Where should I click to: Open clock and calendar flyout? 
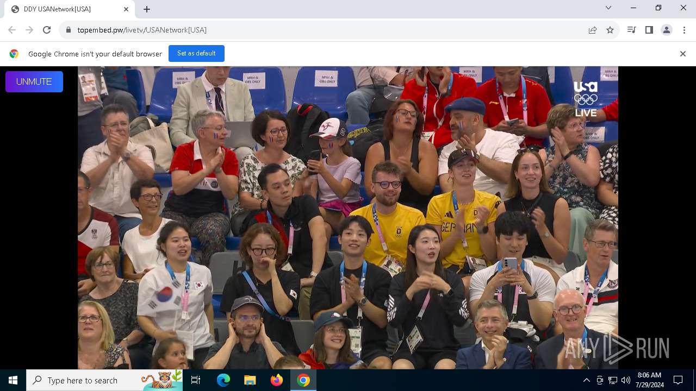[x=649, y=380]
